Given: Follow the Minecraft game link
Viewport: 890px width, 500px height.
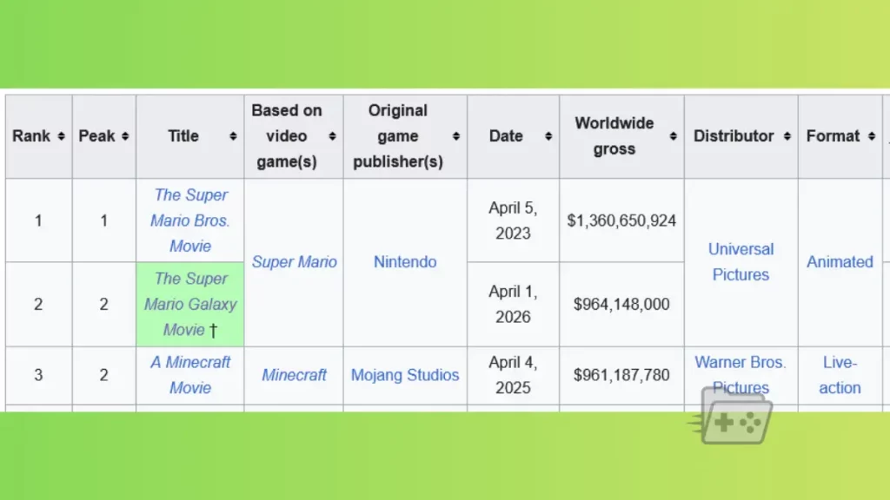Looking at the screenshot, I should tap(294, 375).
